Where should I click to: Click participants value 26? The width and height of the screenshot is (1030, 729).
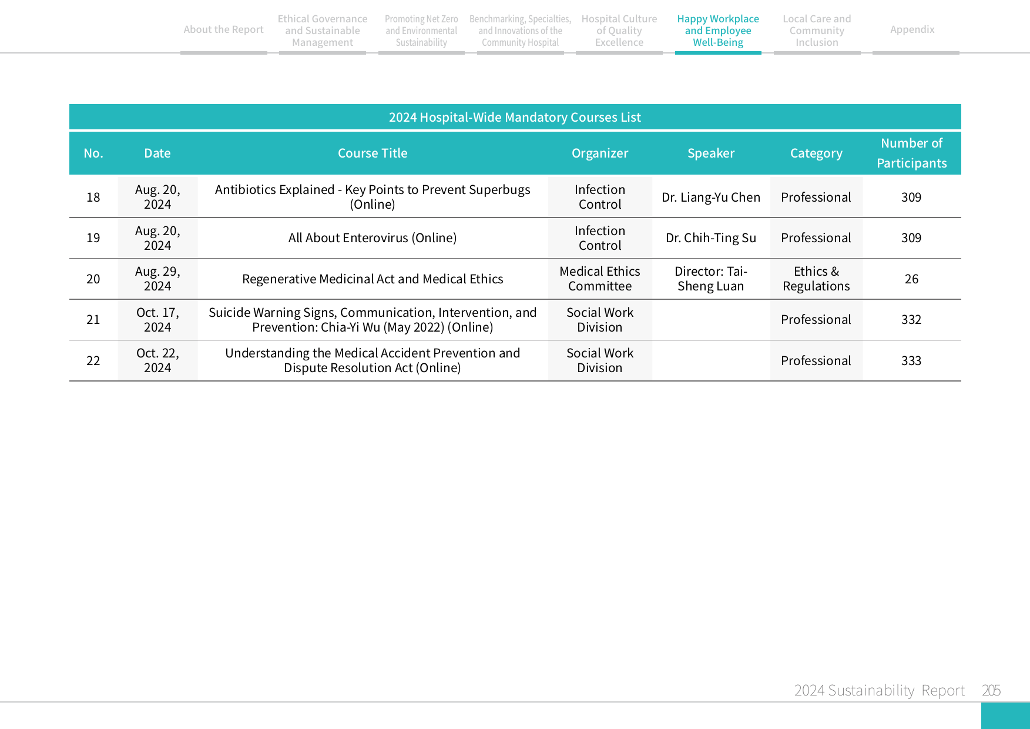(x=911, y=279)
